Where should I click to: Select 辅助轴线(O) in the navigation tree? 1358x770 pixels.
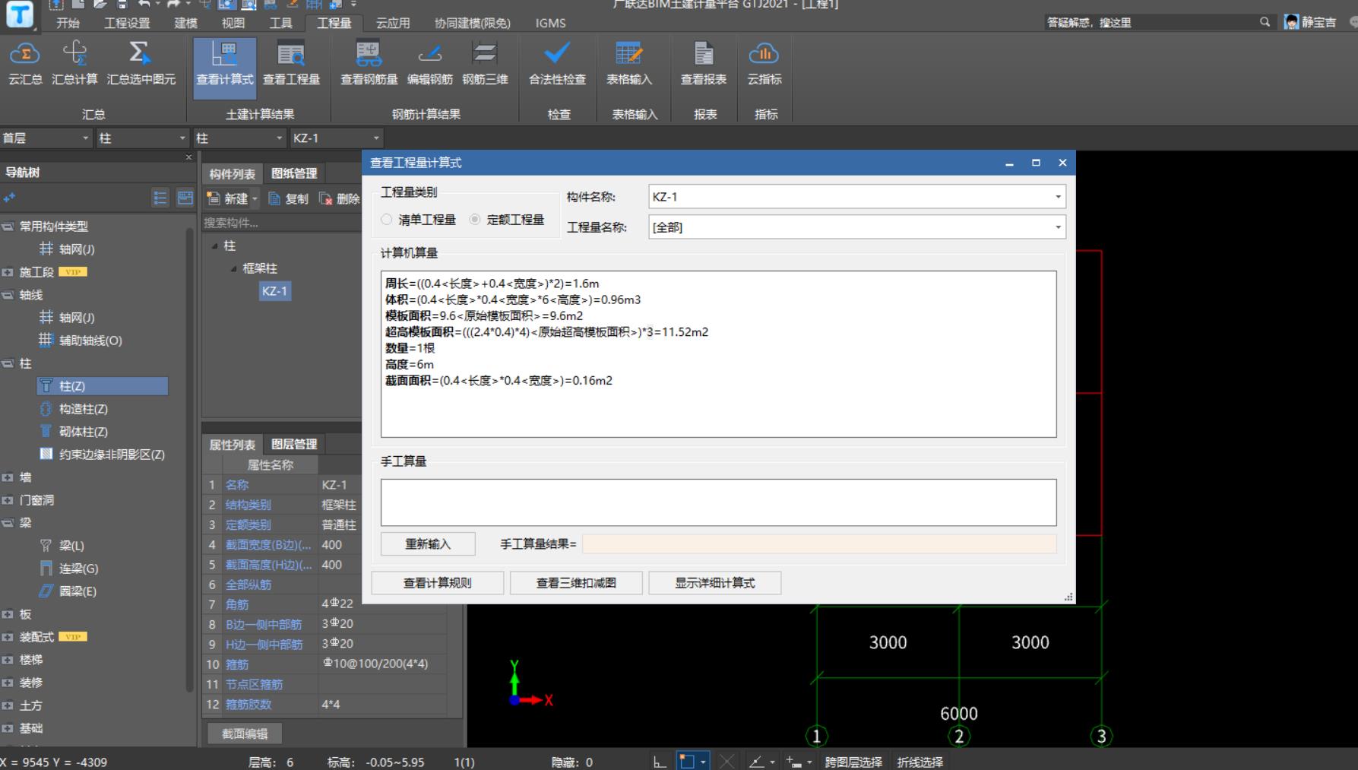click(x=81, y=341)
